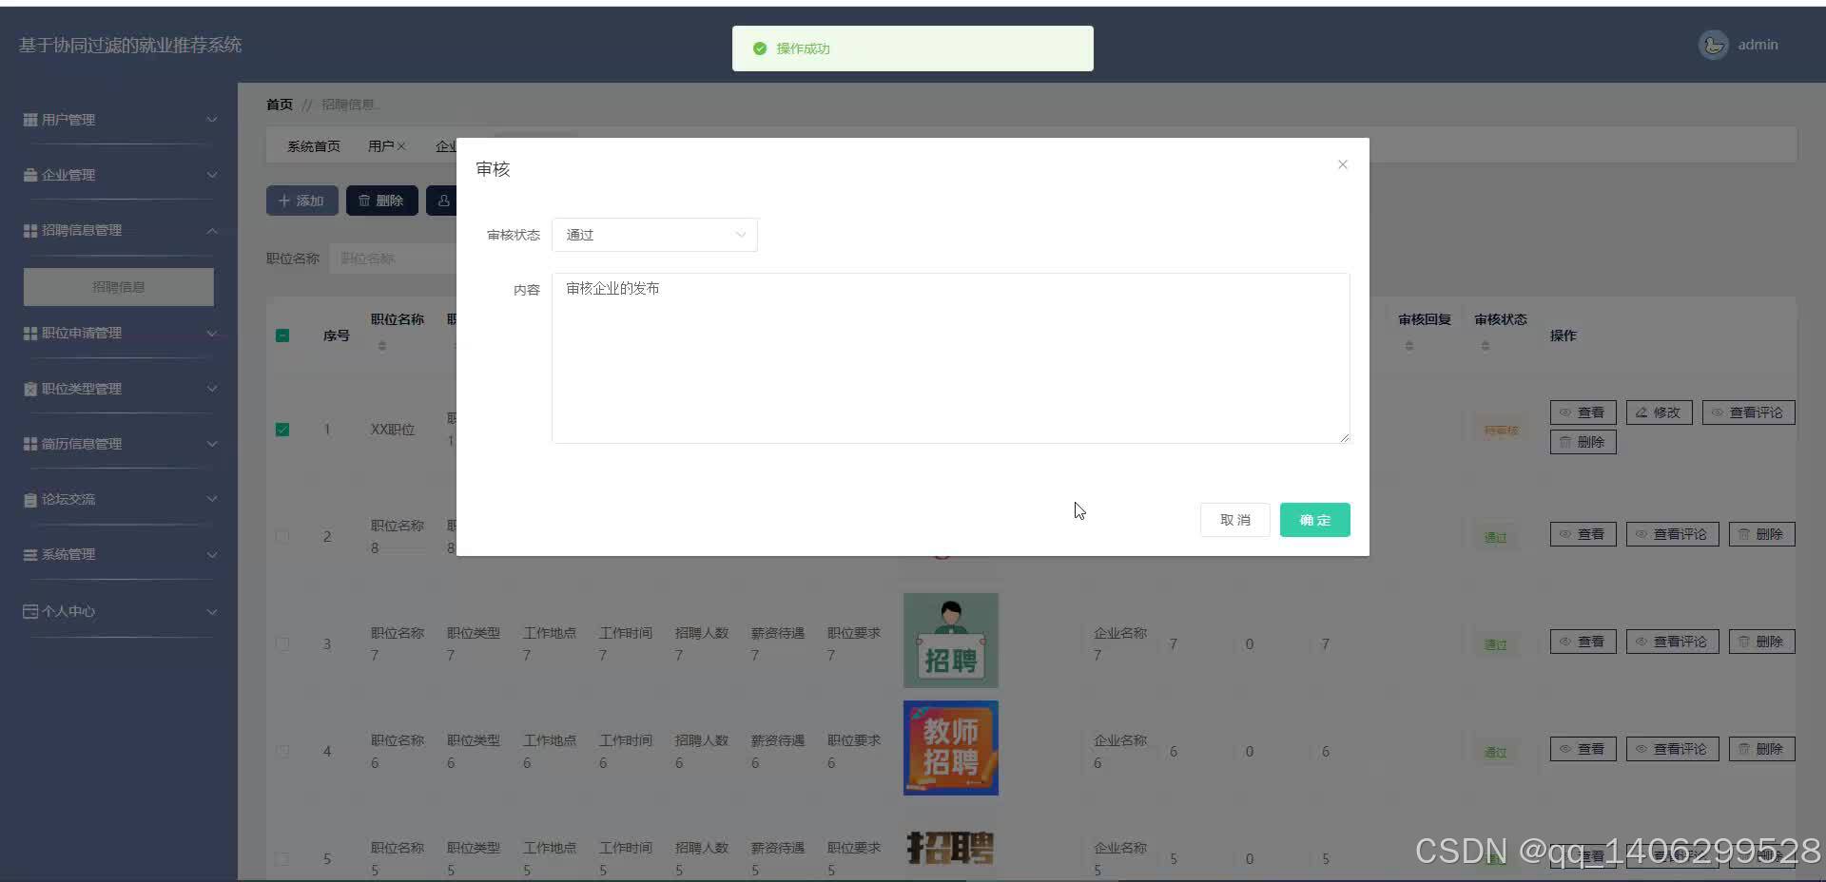Switch to the 用户 tab
The image size is (1826, 882).
click(380, 146)
